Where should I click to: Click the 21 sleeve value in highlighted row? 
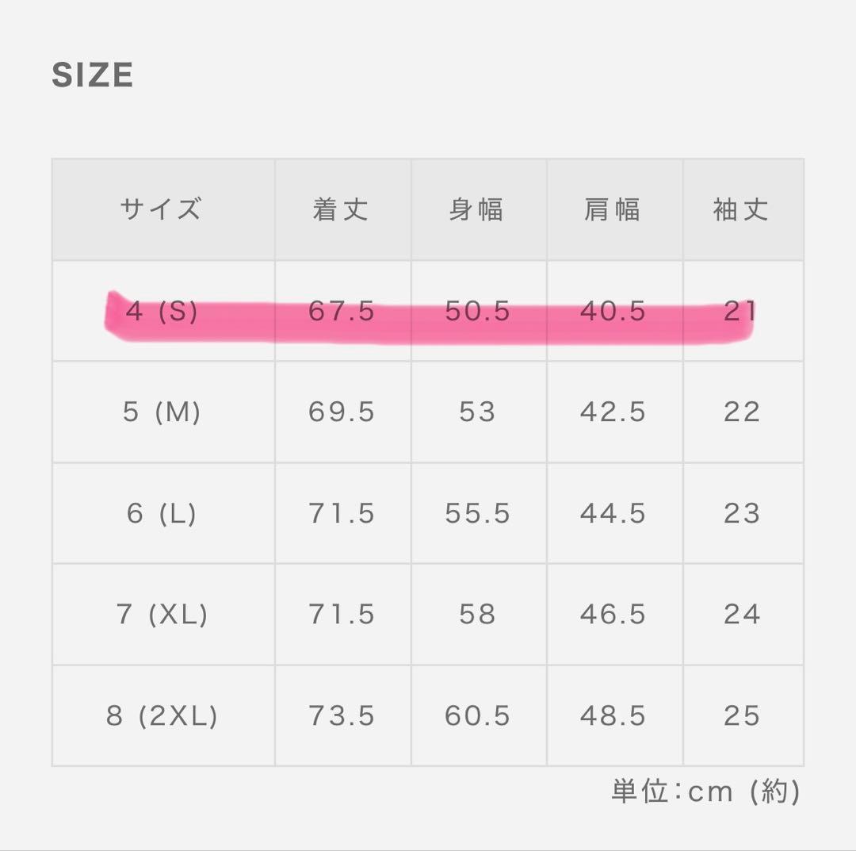(x=740, y=312)
